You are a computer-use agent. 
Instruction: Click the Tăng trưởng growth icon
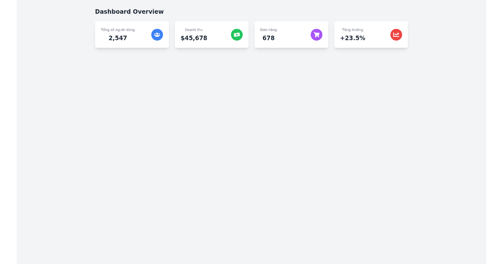[396, 35]
